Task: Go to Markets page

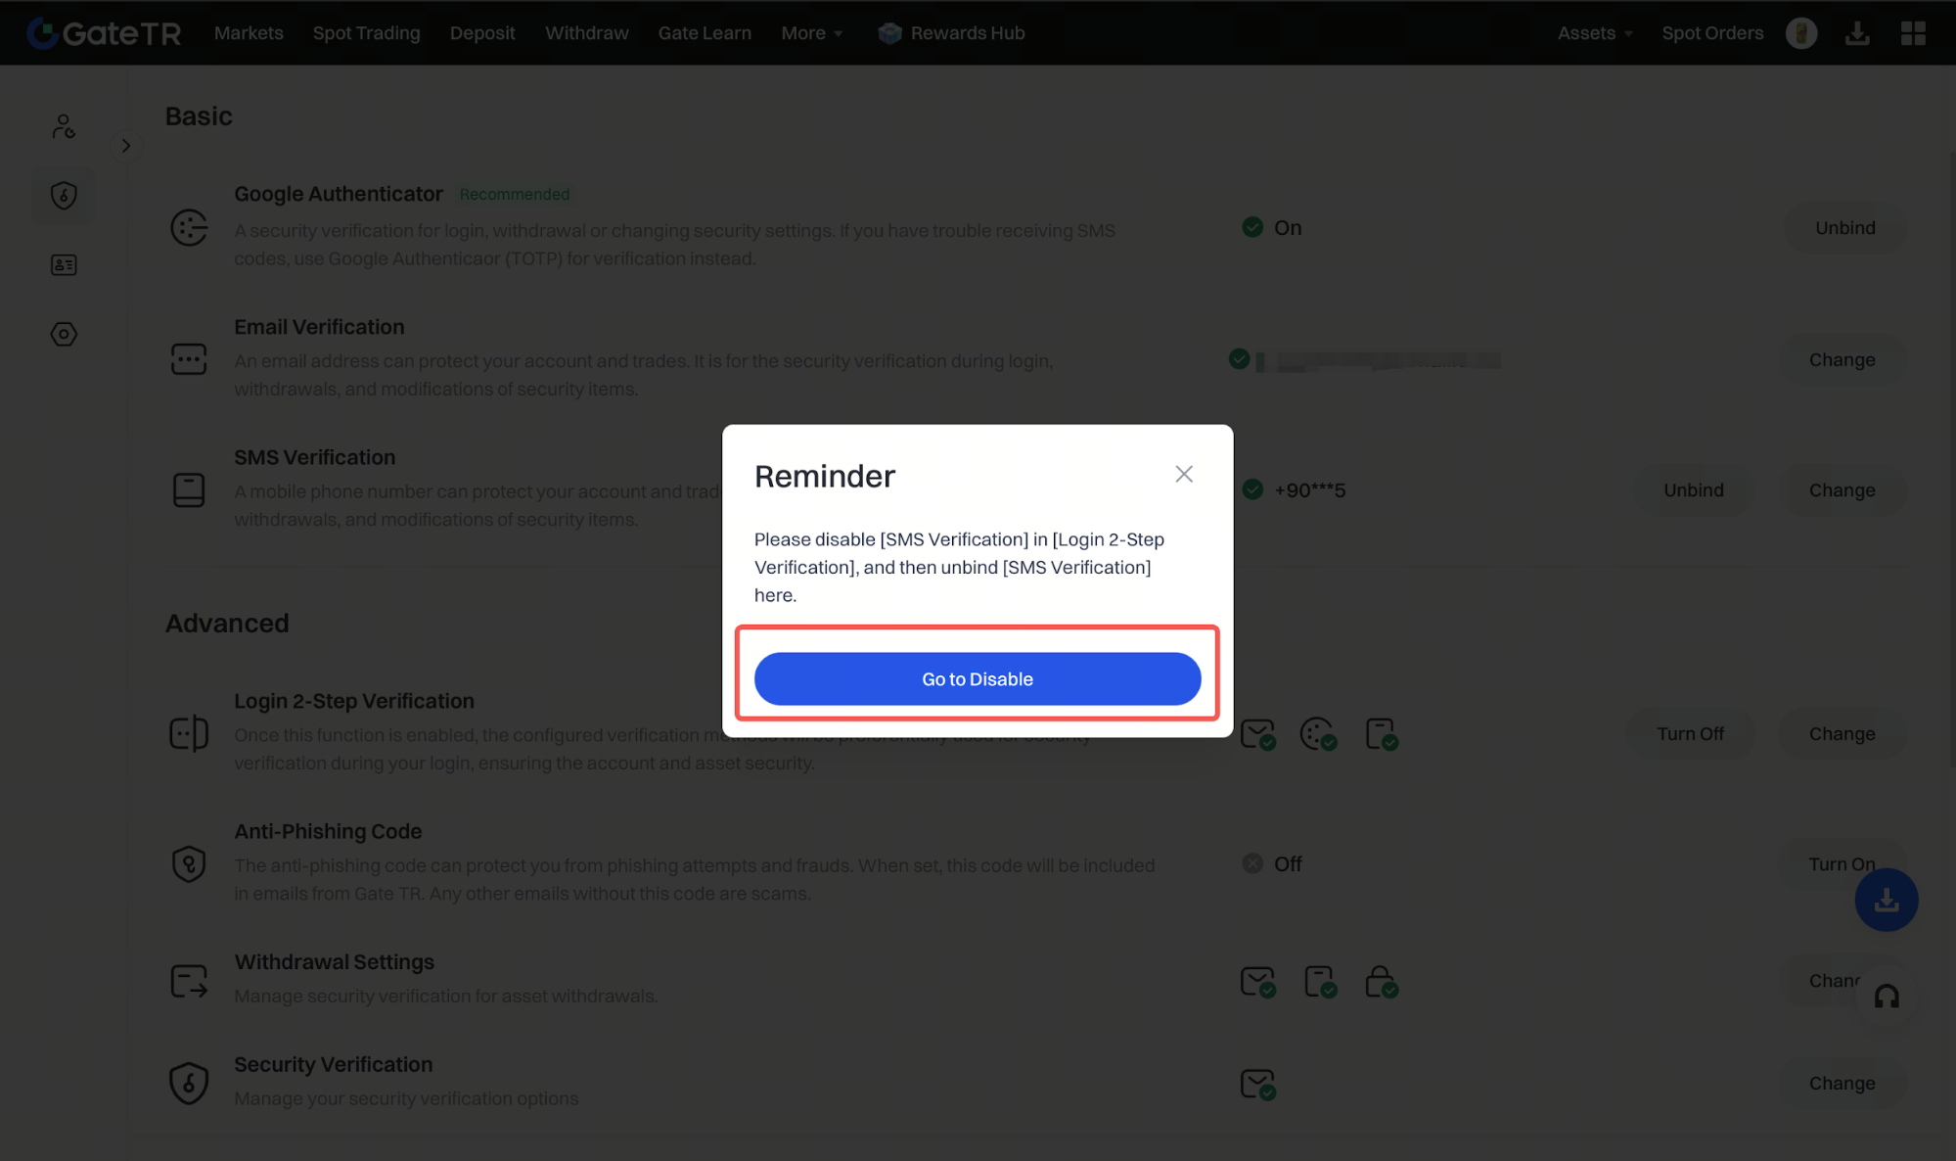Action: click(x=249, y=33)
